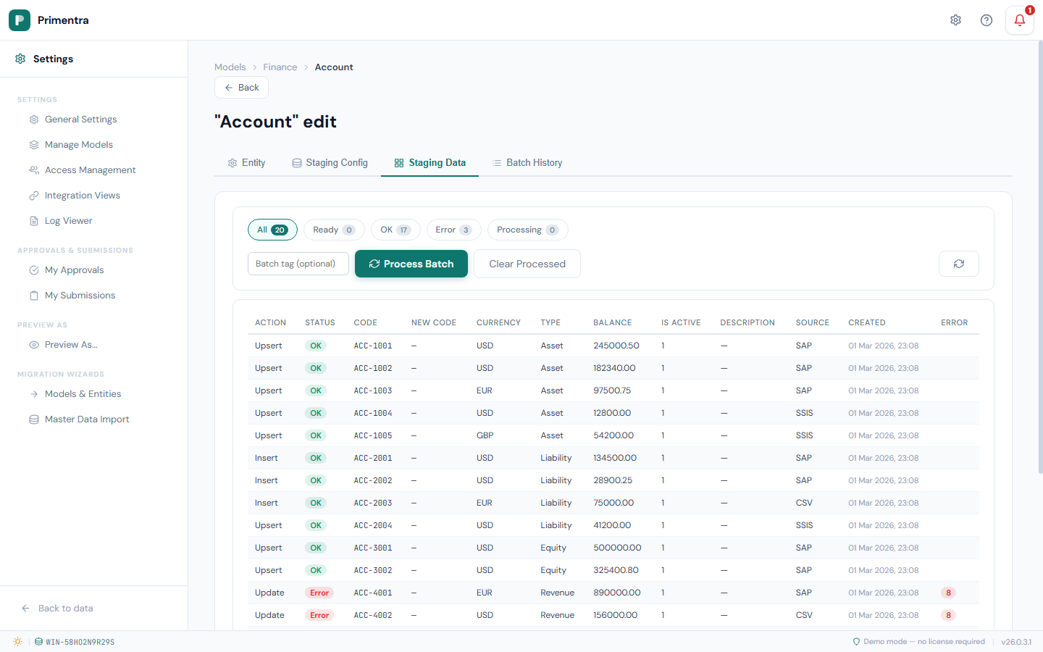Open settings gear icon in top bar
This screenshot has width=1043, height=652.
point(955,20)
